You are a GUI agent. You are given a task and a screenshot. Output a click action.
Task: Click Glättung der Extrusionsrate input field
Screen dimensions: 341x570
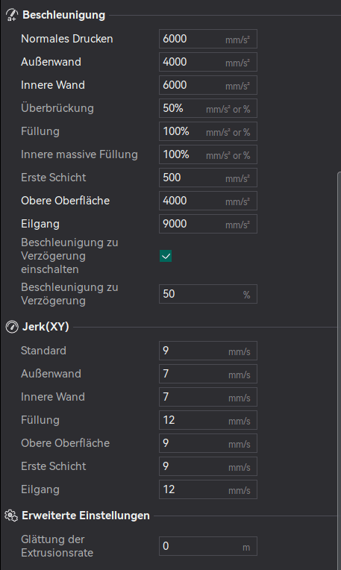point(208,546)
